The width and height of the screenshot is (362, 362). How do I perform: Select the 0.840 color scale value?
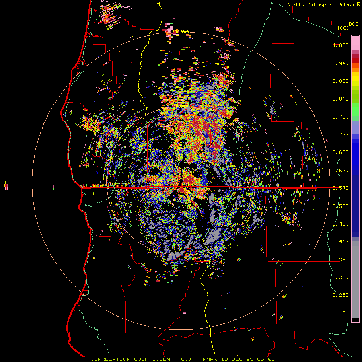click(341, 99)
